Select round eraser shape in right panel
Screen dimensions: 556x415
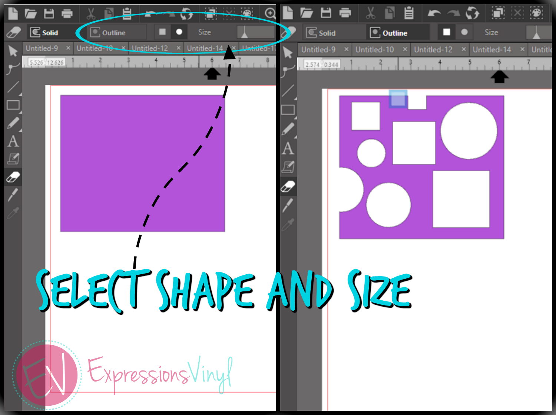(x=464, y=32)
